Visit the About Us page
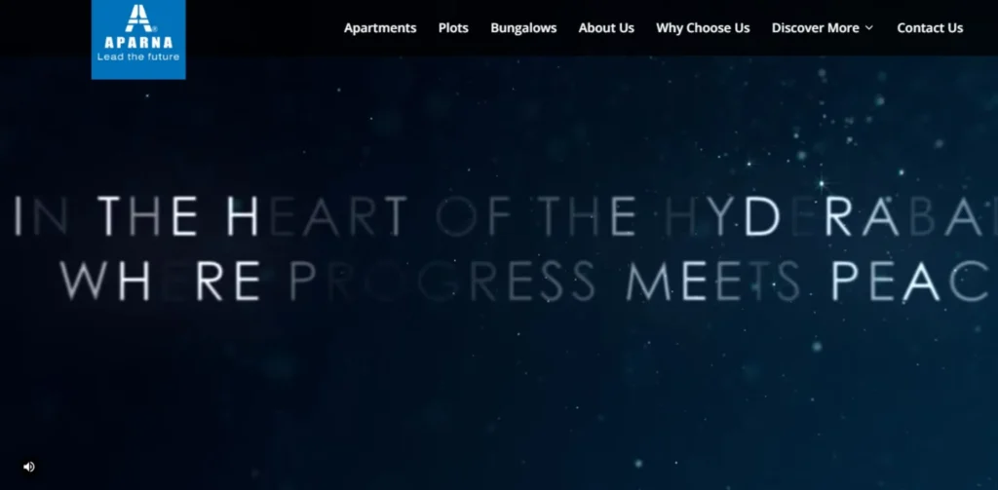The image size is (998, 490). click(606, 28)
